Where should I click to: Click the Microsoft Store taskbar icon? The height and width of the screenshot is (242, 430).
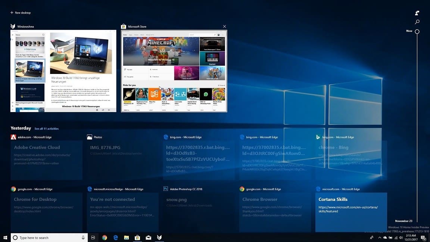click(137, 238)
